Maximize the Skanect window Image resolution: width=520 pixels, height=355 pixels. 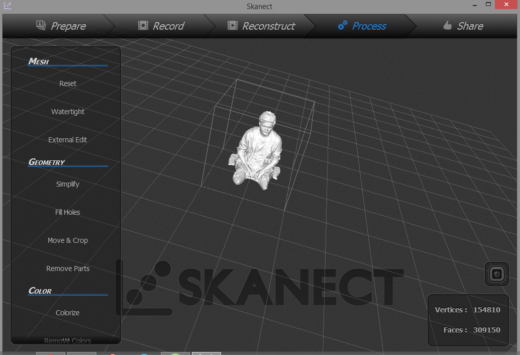tap(488, 5)
